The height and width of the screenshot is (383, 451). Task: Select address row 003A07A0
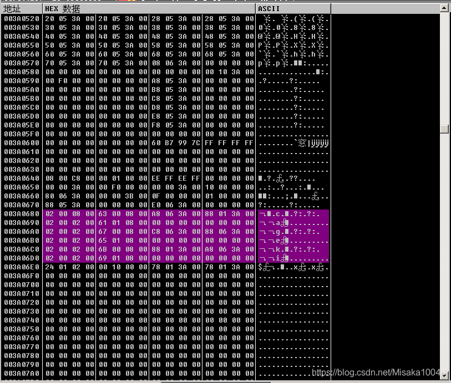[22, 373]
